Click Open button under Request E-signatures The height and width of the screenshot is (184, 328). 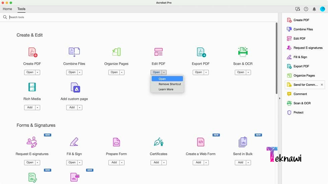click(30, 163)
